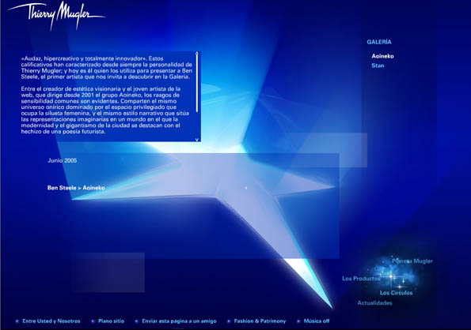Click the scroll down arrow of the text box

197,139
